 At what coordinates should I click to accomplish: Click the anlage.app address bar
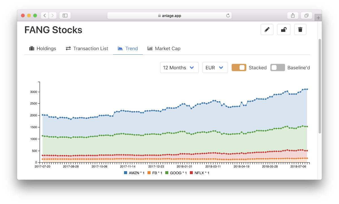click(x=169, y=15)
